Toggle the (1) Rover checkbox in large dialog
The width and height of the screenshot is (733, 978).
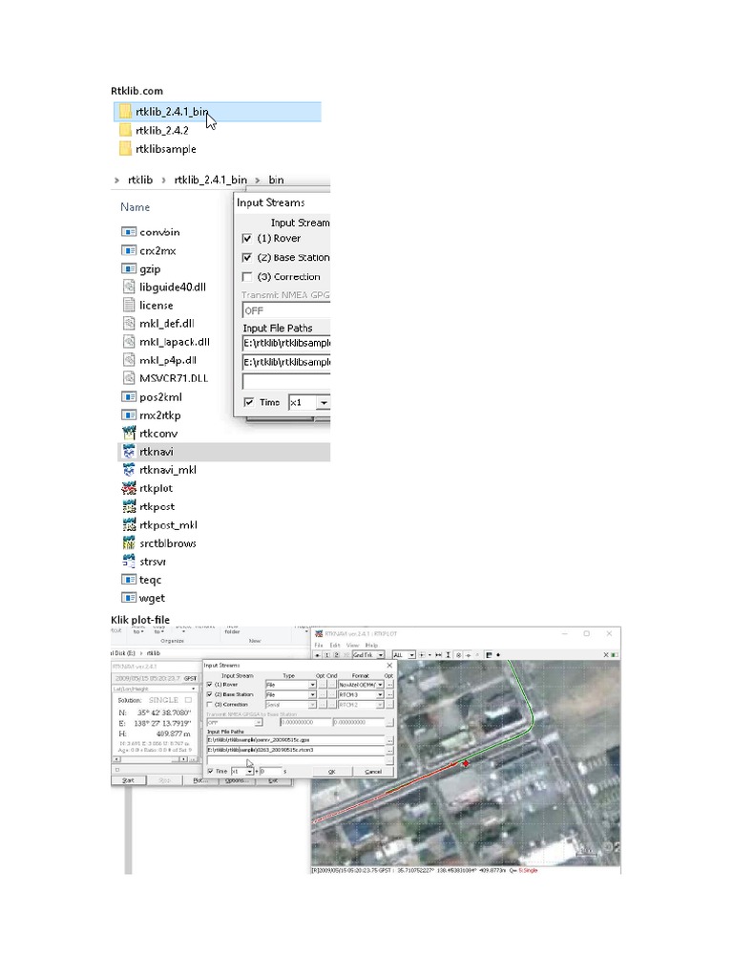[247, 238]
